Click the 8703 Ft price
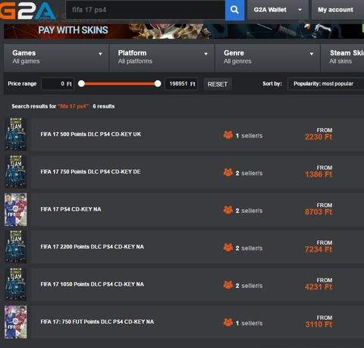 coord(318,212)
